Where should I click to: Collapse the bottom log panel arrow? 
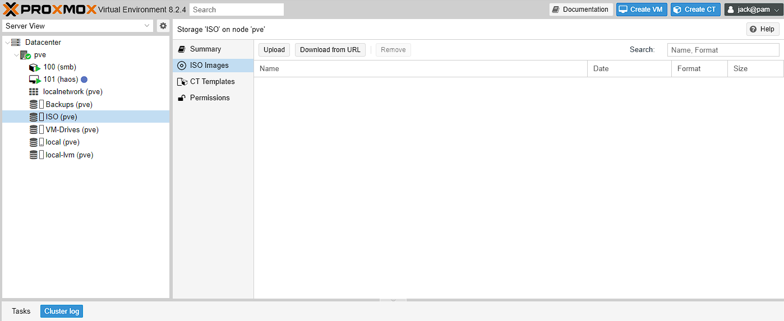click(393, 300)
